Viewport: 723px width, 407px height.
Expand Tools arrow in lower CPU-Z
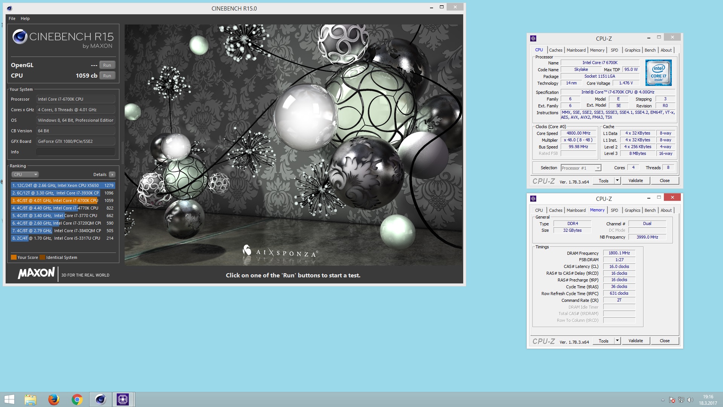(617, 341)
